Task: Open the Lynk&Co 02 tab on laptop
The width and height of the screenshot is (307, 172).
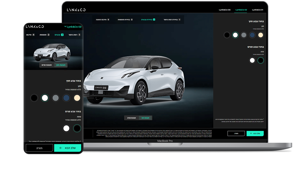Action: coord(241,10)
